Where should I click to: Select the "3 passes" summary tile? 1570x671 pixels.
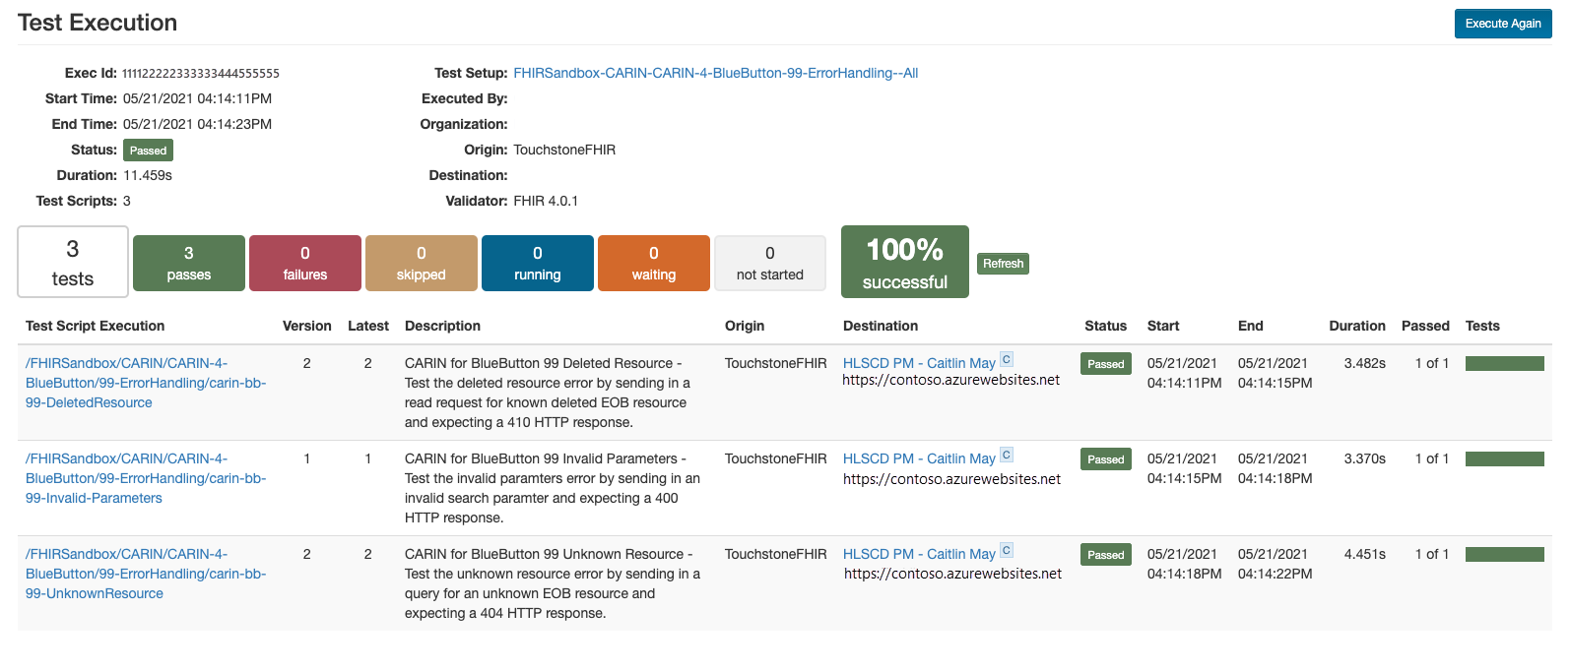[188, 263]
